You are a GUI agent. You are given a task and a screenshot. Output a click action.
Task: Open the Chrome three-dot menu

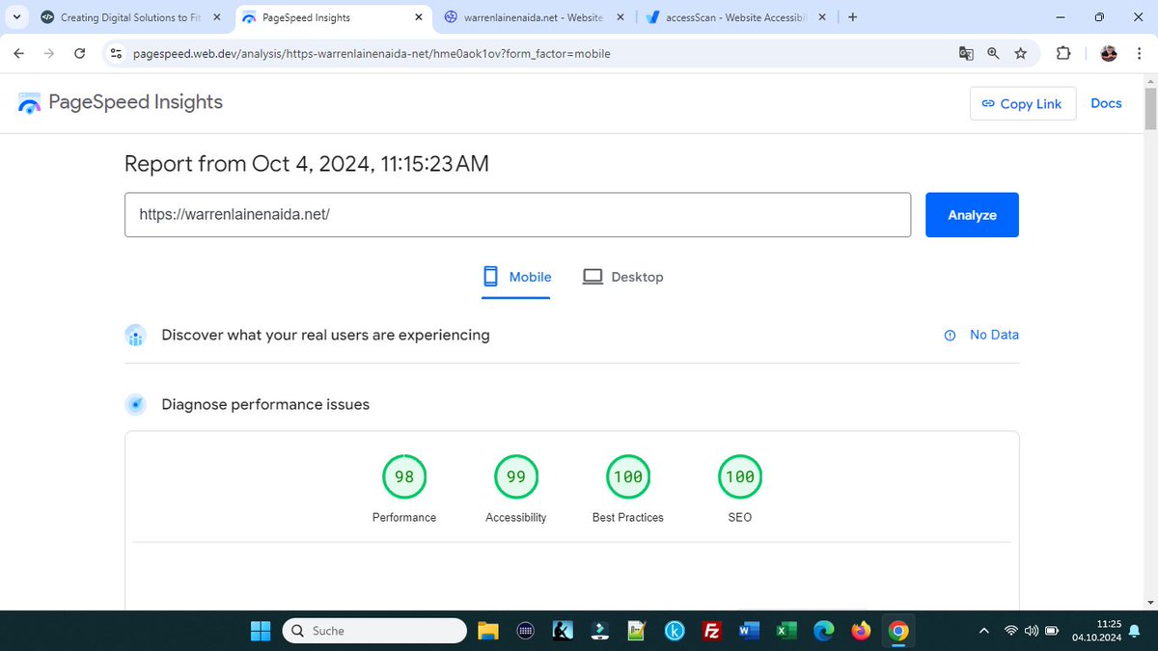[x=1140, y=54]
